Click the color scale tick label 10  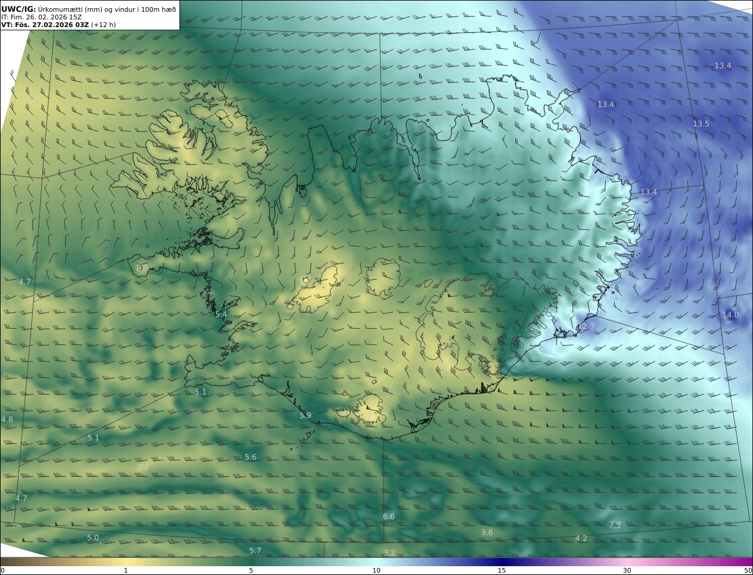[376, 571]
